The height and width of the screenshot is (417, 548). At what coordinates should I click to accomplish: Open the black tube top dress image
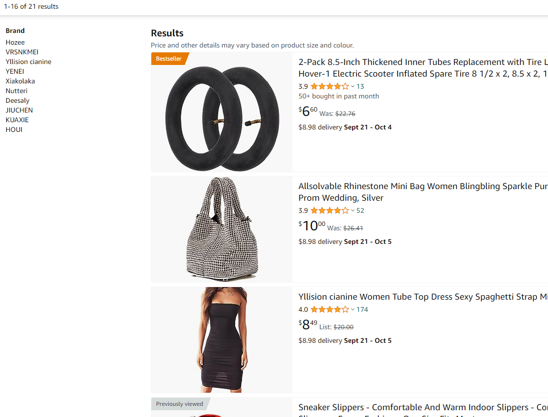coord(222,339)
